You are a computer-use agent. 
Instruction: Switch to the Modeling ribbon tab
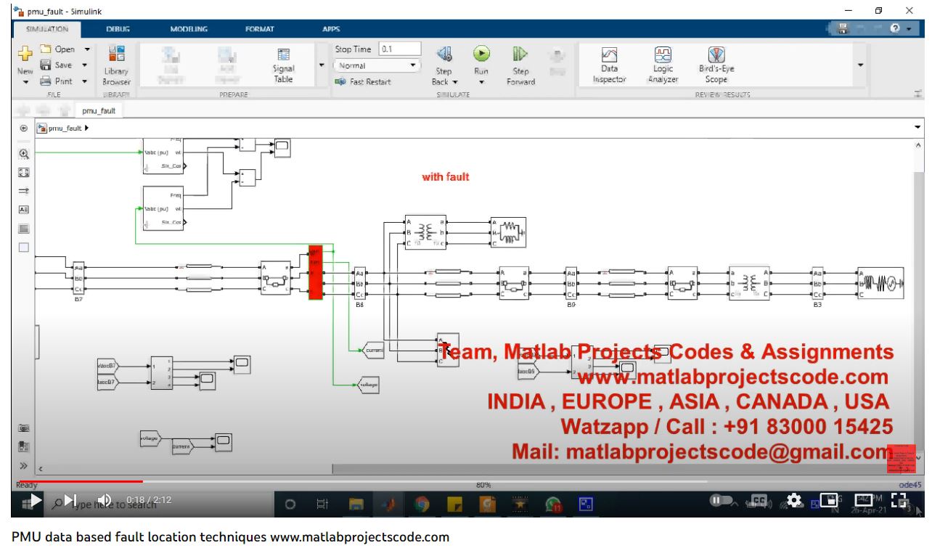189,29
